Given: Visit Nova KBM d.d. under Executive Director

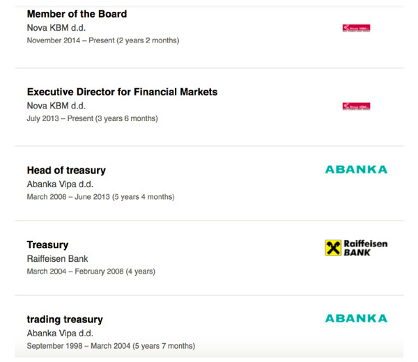Looking at the screenshot, I should pos(56,106).
